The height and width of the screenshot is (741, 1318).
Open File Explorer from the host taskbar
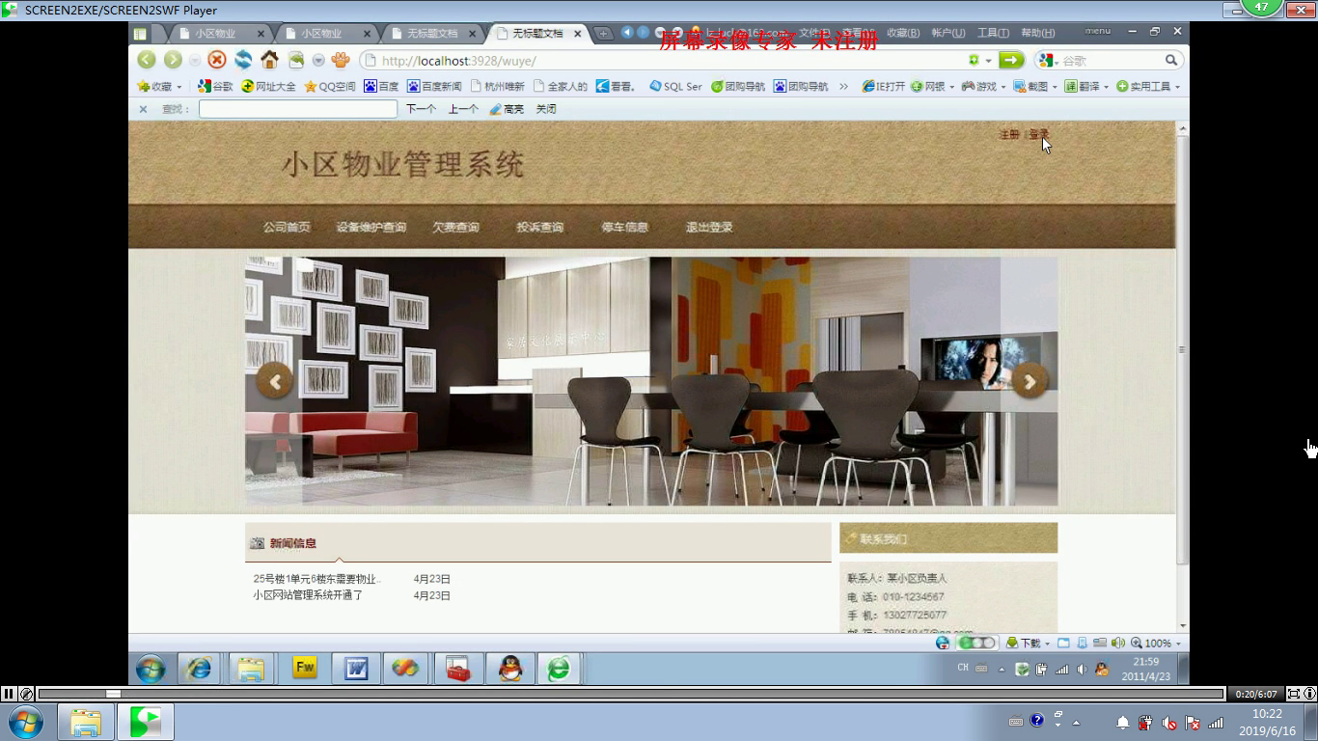point(85,722)
